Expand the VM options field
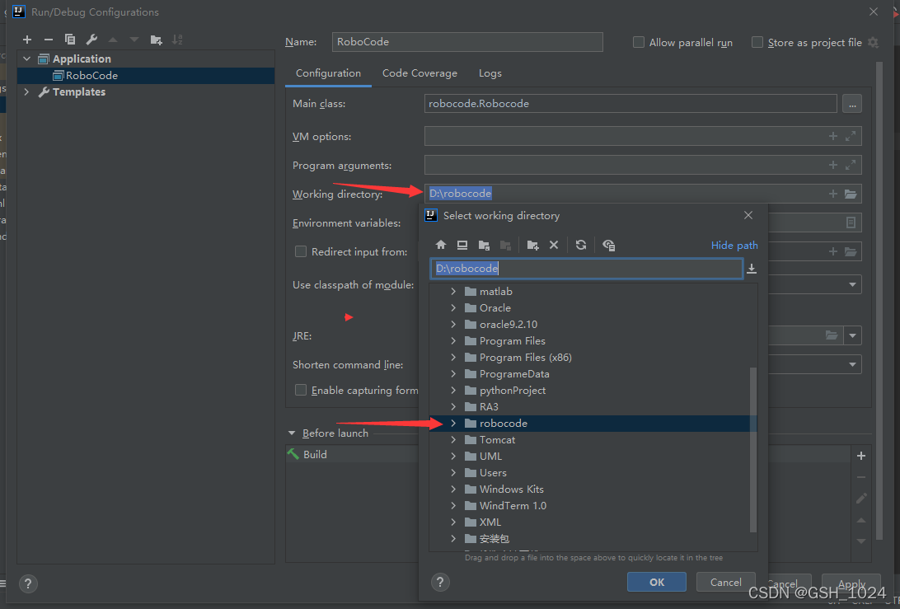The height and width of the screenshot is (609, 900). (x=851, y=136)
